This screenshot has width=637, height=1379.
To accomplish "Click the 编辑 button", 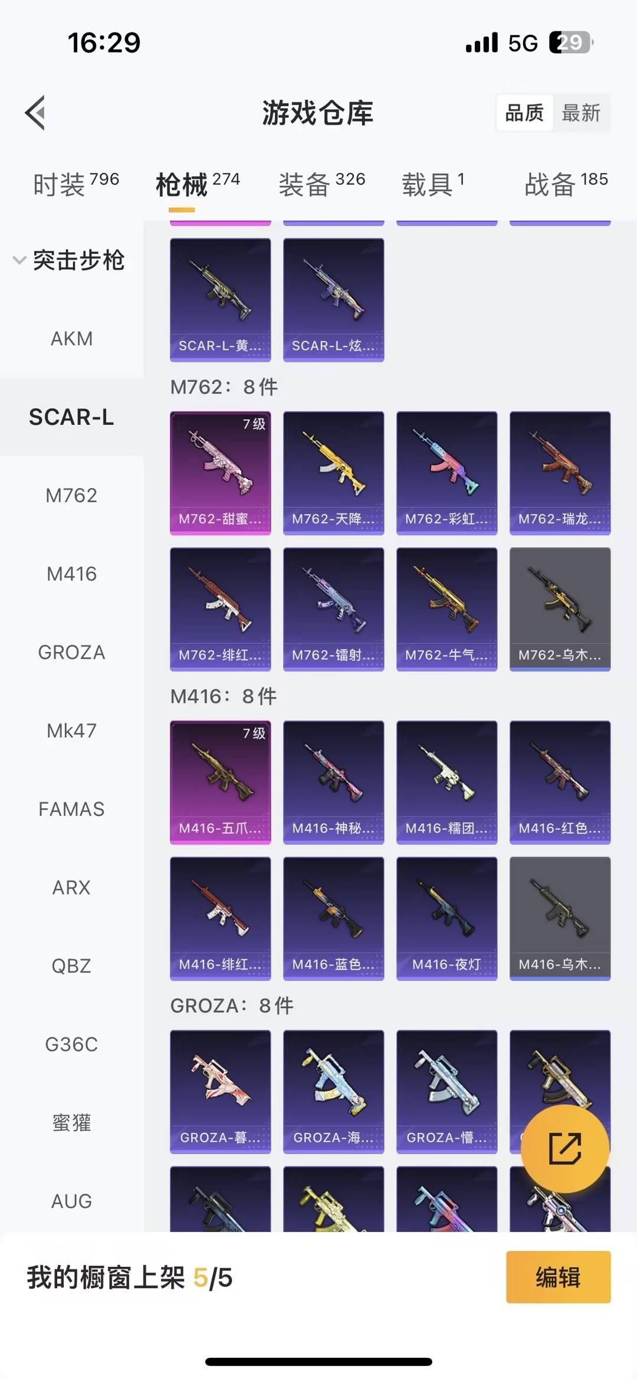I will [559, 1277].
